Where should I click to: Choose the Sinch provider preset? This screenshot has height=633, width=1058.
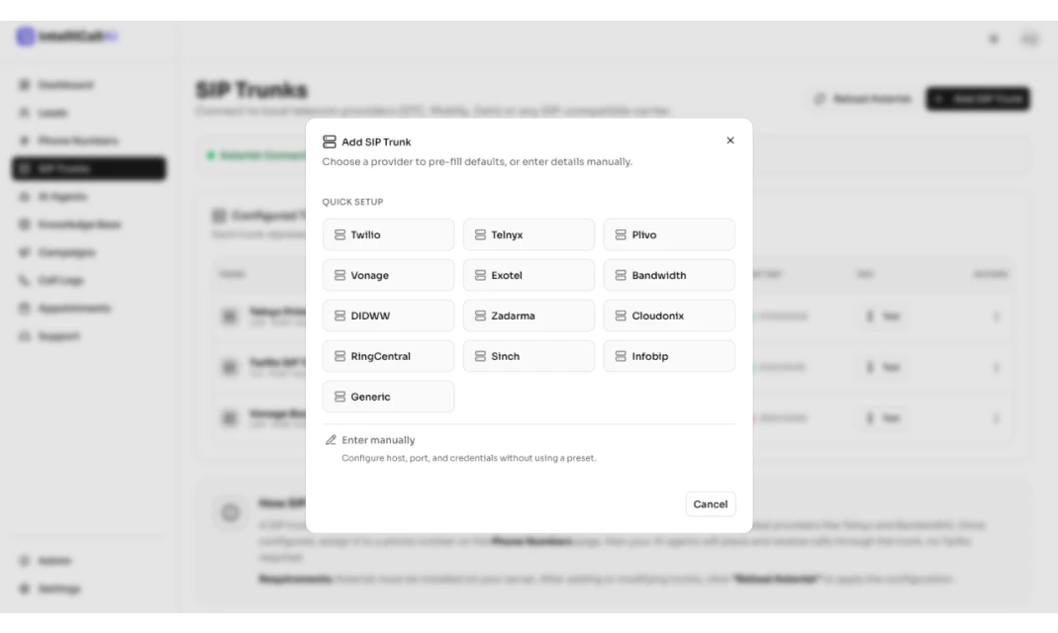(529, 356)
